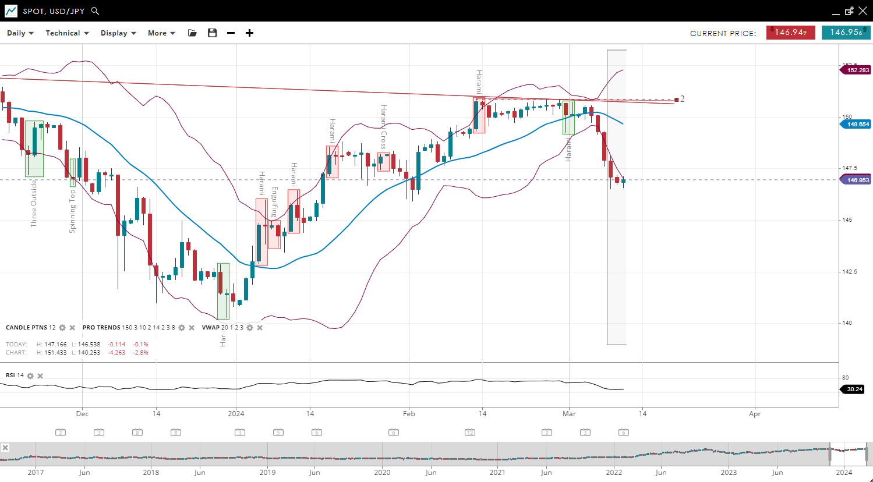
Task: Hide the bottom timeline navigator panel
Action: (5, 448)
